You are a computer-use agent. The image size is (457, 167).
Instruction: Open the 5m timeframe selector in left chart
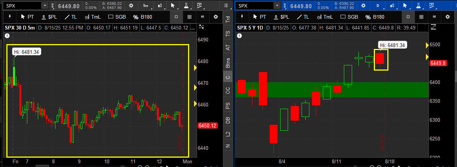point(145,6)
